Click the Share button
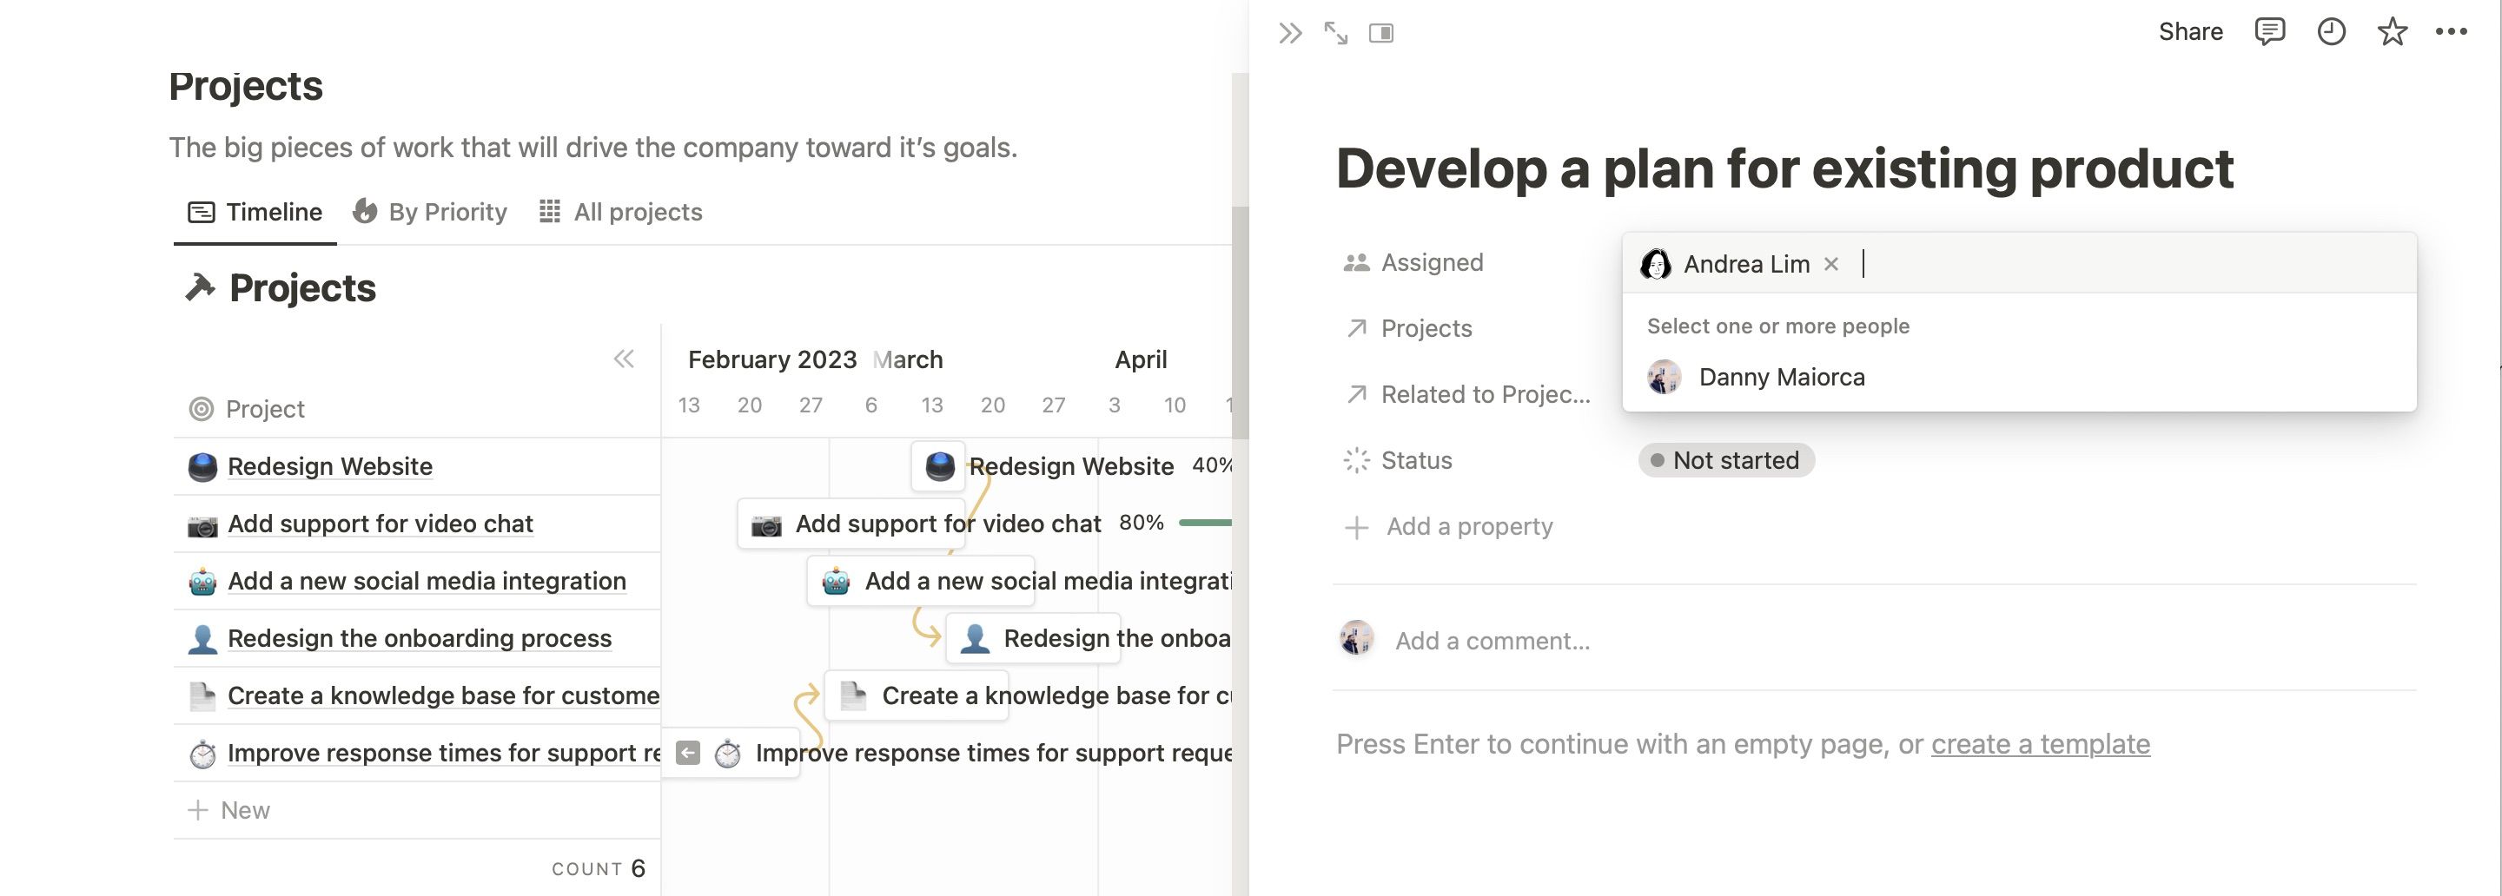 click(2190, 32)
